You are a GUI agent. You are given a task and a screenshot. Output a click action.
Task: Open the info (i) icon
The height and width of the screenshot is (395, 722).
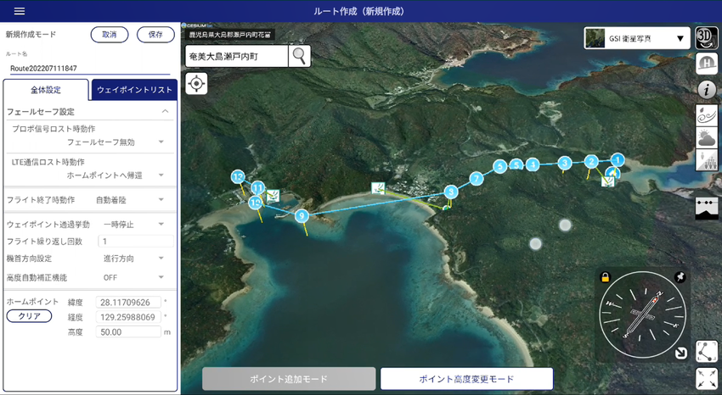[x=707, y=90]
